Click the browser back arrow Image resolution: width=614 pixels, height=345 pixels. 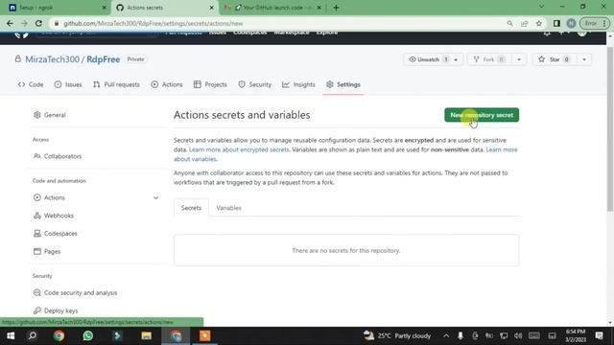pyautogui.click(x=10, y=23)
